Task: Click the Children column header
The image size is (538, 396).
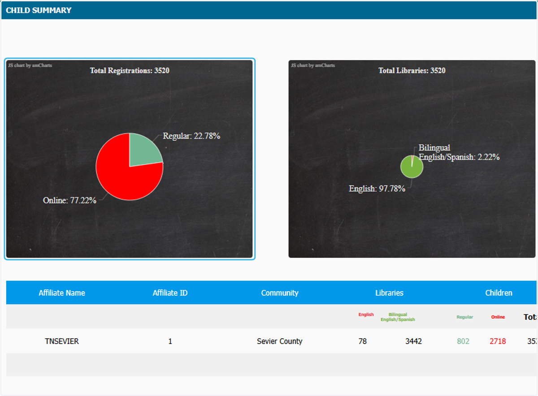Action: [x=499, y=293]
